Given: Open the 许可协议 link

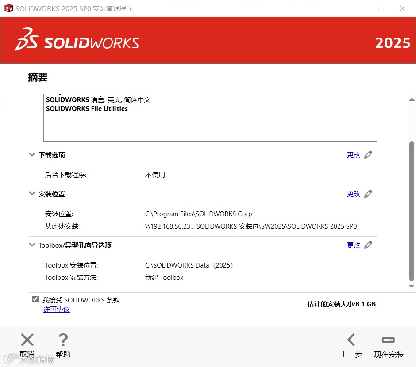Looking at the screenshot, I should click(x=57, y=310).
